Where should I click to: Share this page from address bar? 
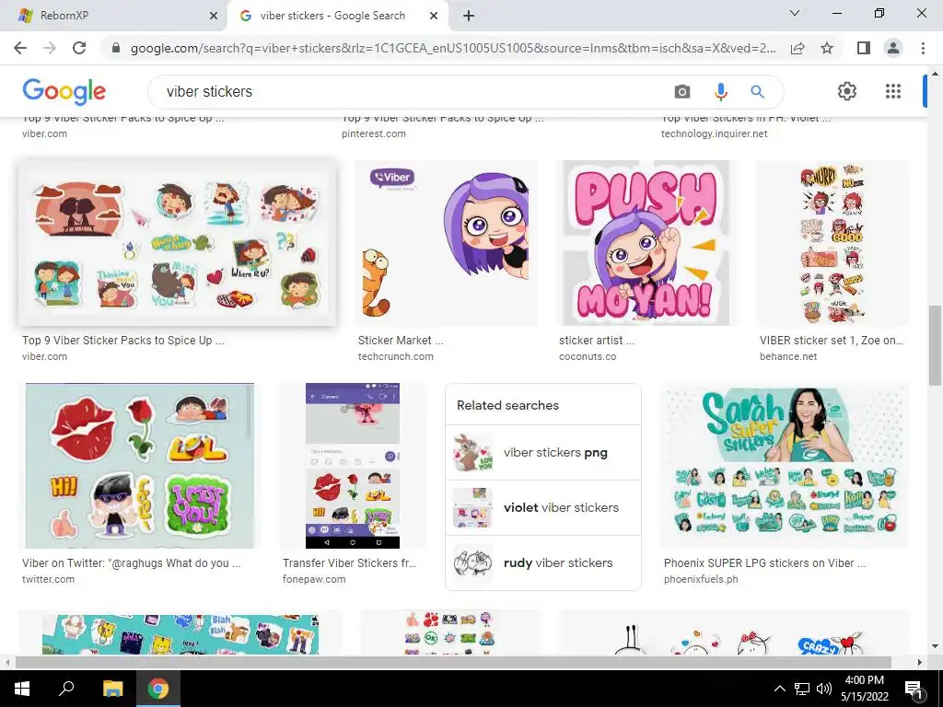(797, 48)
